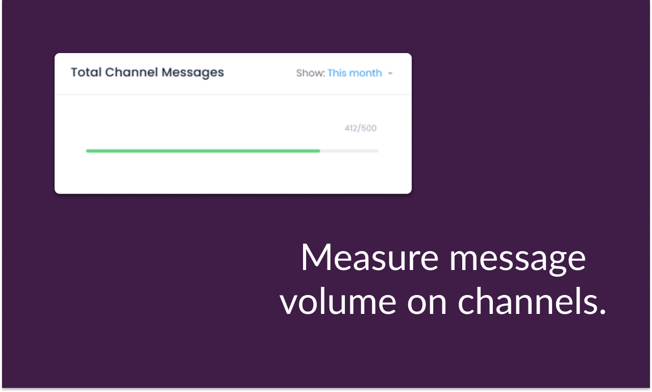Screen dimensions: 652x392
Task: Click the "Show:" label in card header
Action: (310, 73)
